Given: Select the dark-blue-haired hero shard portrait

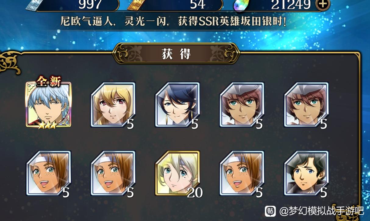Looking at the screenshot, I should [x=178, y=104].
